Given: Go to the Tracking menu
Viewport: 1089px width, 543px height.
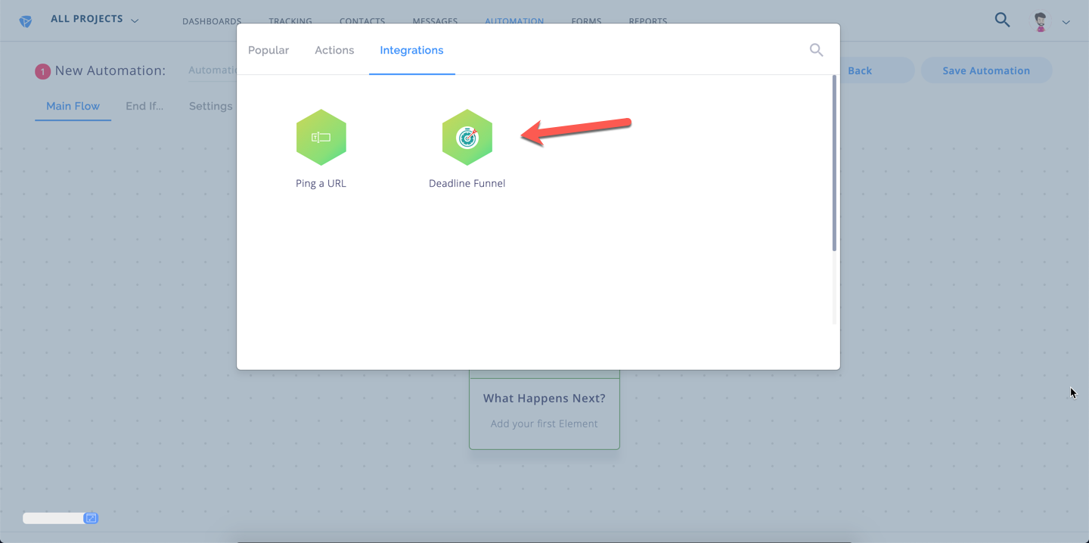Looking at the screenshot, I should (290, 22).
